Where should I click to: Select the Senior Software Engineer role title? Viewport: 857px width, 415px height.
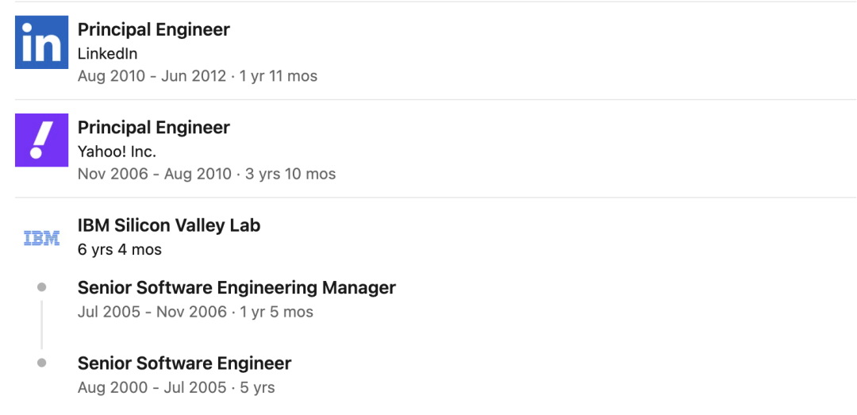[184, 363]
